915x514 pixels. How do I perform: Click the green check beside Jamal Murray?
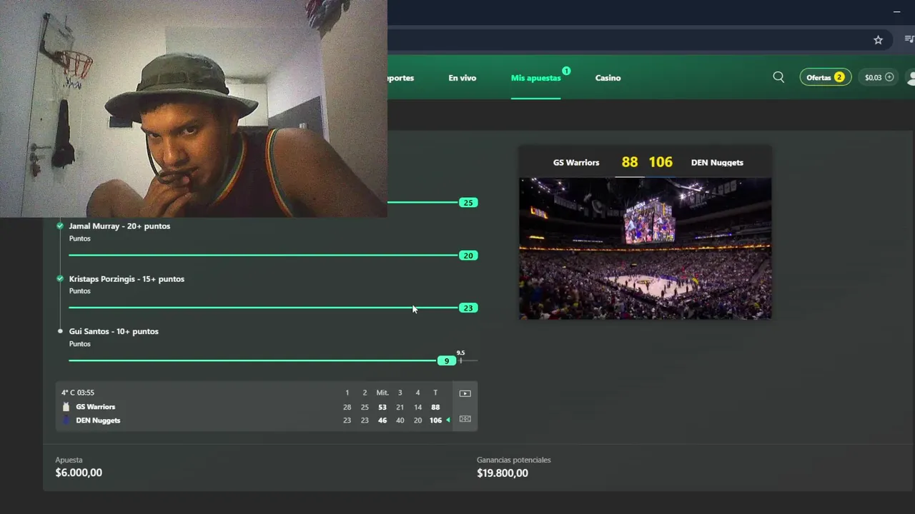click(60, 226)
